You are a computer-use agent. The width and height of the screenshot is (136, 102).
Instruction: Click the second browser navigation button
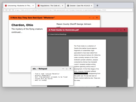pos(8,10)
